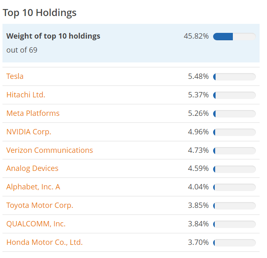
Task: Click Honda Motor Co., Ltd. link
Action: (44, 242)
